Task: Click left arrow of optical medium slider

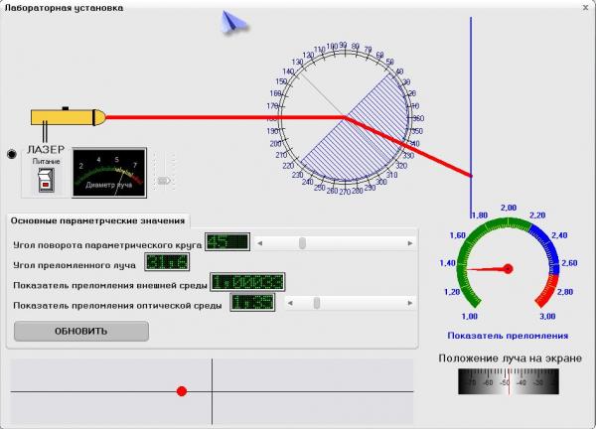Action: pos(290,303)
